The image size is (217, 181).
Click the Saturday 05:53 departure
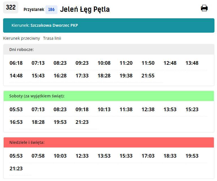point(16,110)
